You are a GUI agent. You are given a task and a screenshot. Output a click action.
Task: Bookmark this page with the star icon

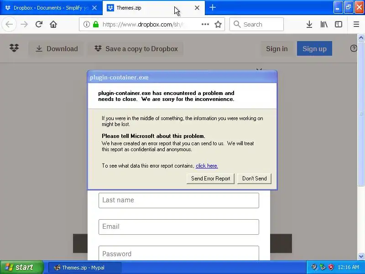click(x=218, y=24)
